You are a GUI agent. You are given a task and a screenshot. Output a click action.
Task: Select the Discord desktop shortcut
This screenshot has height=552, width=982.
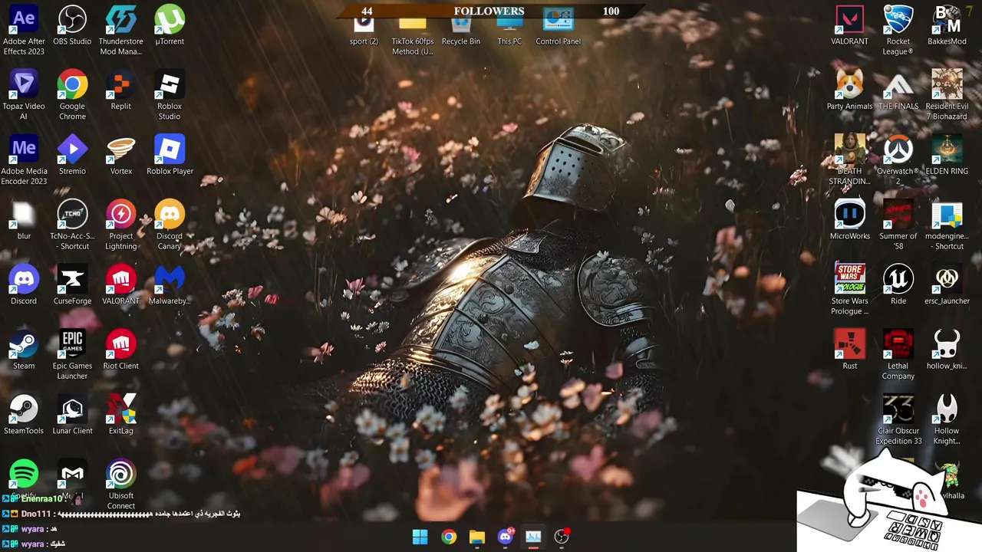[24, 285]
